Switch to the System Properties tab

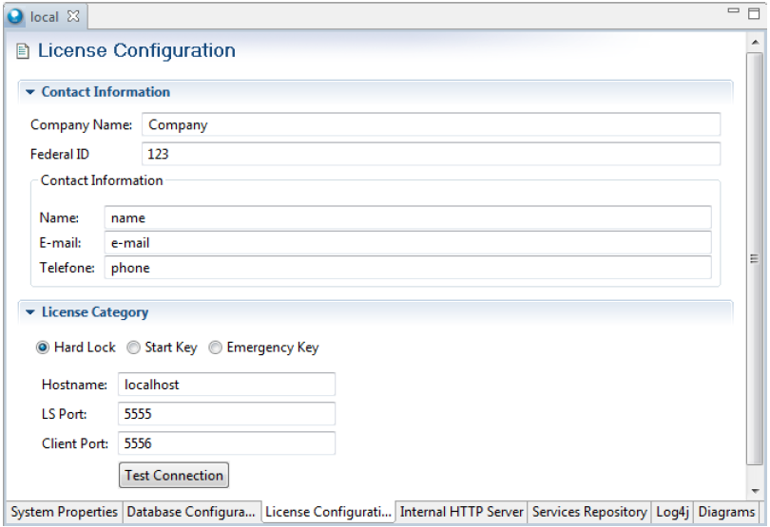tap(64, 513)
